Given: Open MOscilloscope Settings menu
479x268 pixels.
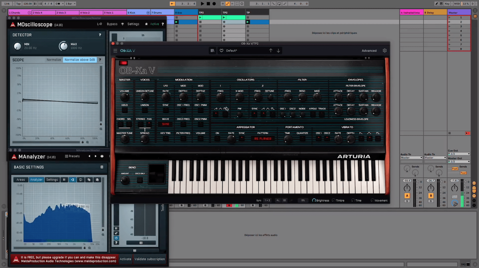Looking at the screenshot, I should pyautogui.click(x=133, y=24).
